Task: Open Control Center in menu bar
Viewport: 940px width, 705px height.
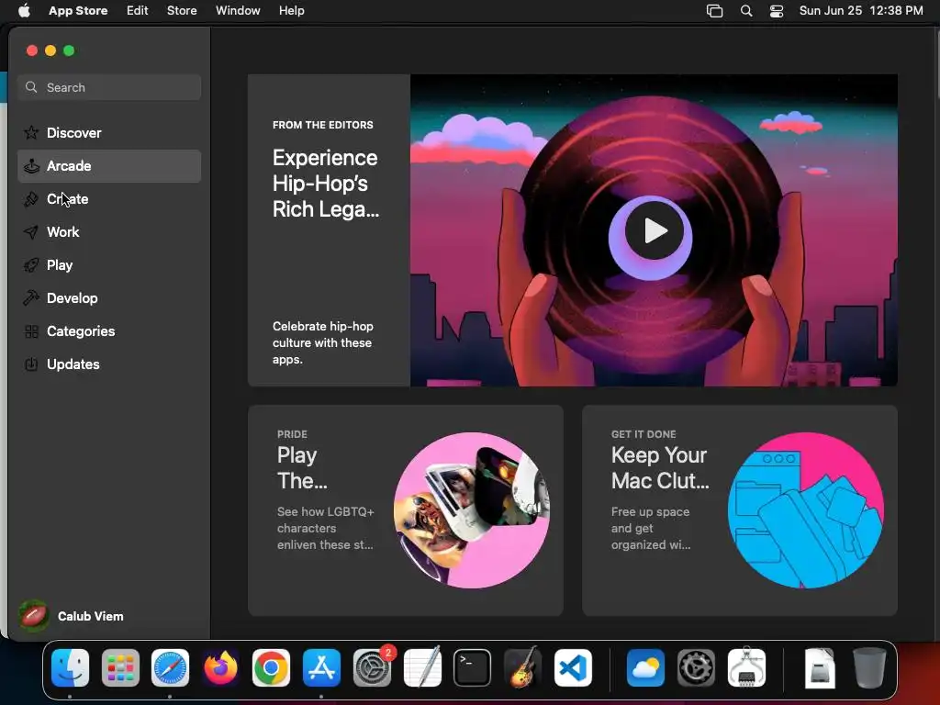Action: coord(777,11)
